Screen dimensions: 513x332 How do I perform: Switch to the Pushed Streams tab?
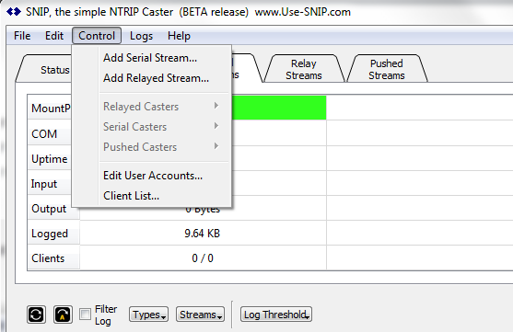pos(387,69)
